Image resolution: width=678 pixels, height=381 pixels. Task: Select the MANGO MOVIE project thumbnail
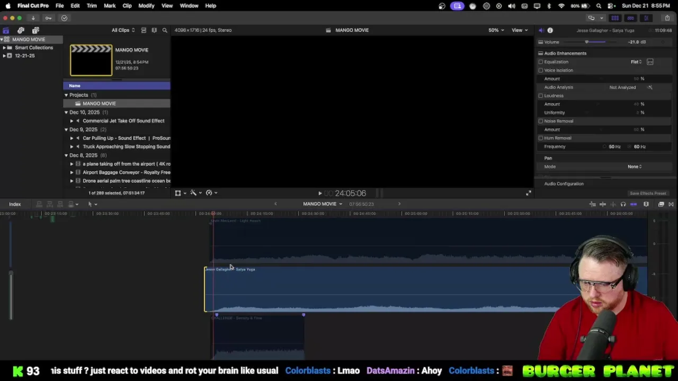coord(91,60)
